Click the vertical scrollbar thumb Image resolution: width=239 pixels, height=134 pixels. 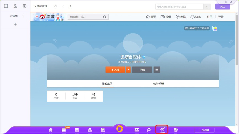pos(237,40)
